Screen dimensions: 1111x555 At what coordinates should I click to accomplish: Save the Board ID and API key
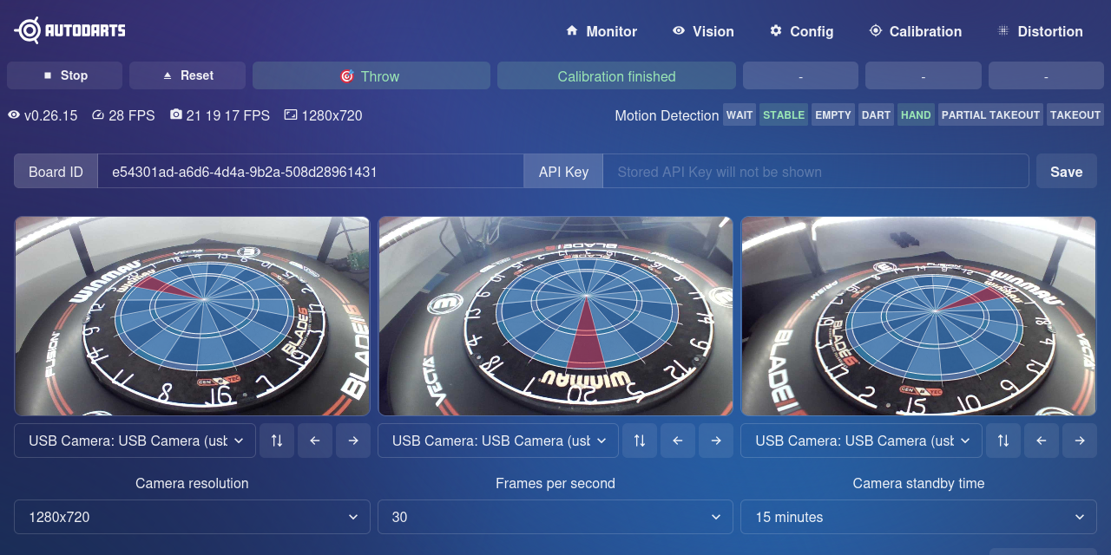coord(1066,172)
